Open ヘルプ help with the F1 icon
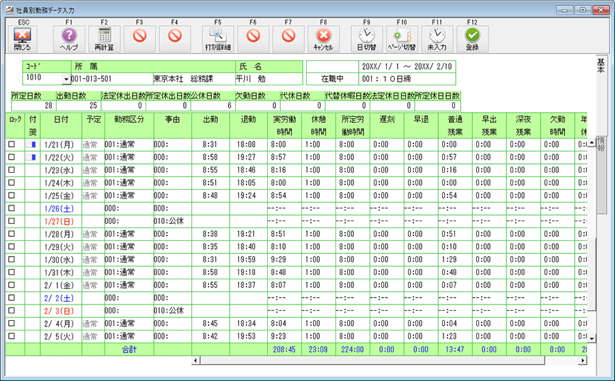This screenshot has height=381, width=615. [69, 39]
